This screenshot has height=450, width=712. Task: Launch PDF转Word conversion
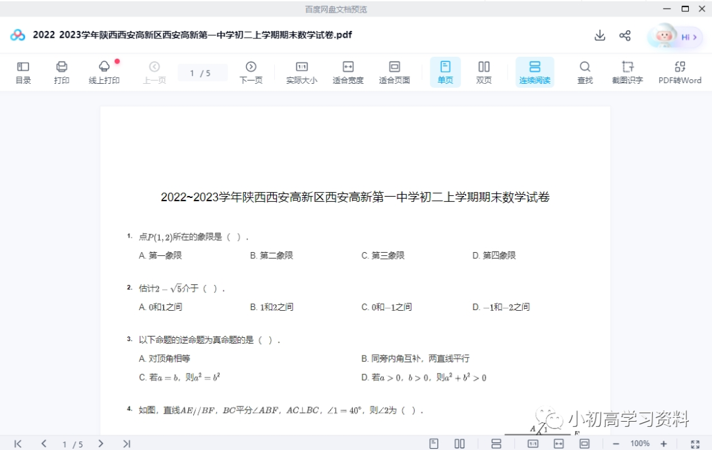pos(680,73)
